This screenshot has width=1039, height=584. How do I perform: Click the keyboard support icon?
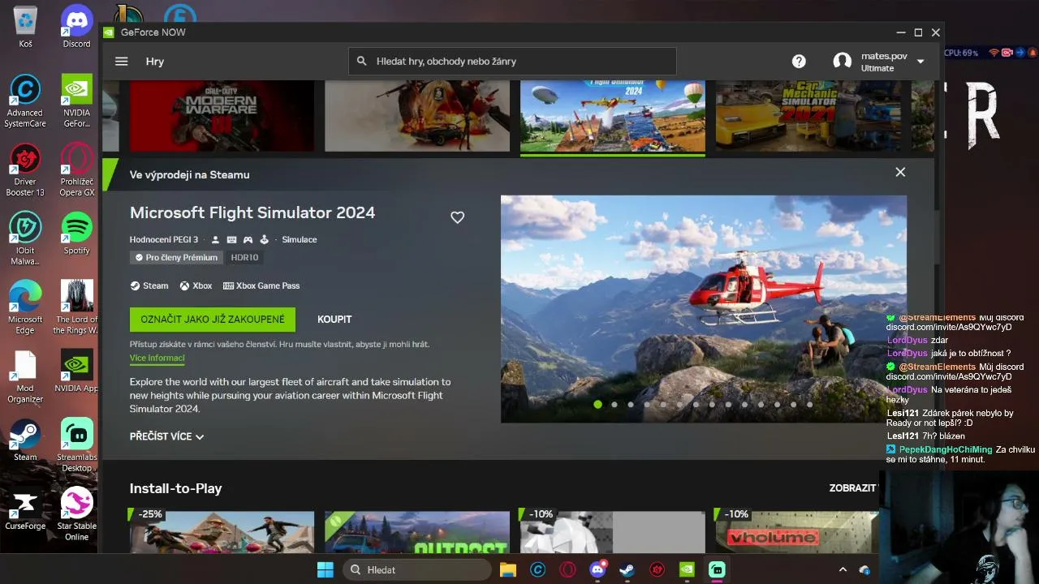pyautogui.click(x=231, y=240)
